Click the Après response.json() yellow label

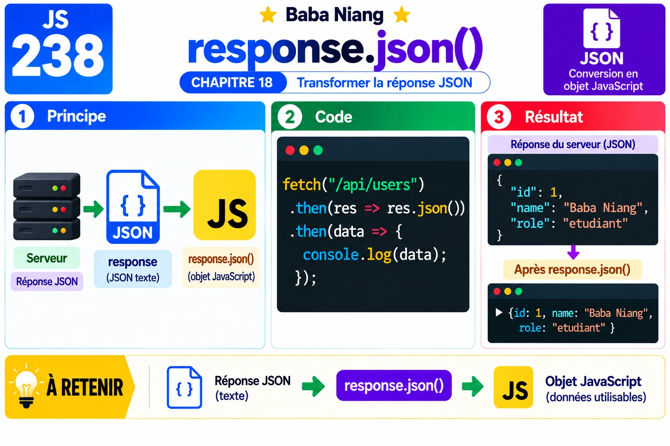[x=572, y=270]
